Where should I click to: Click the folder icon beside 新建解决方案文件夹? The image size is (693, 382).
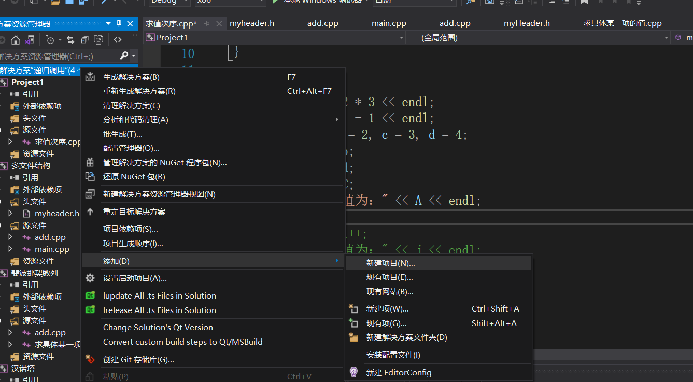(353, 337)
